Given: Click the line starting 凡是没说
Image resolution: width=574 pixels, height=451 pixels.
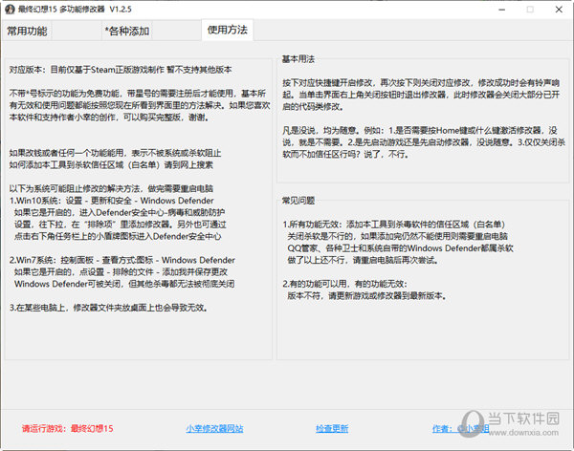Looking at the screenshot, I should [x=420, y=130].
